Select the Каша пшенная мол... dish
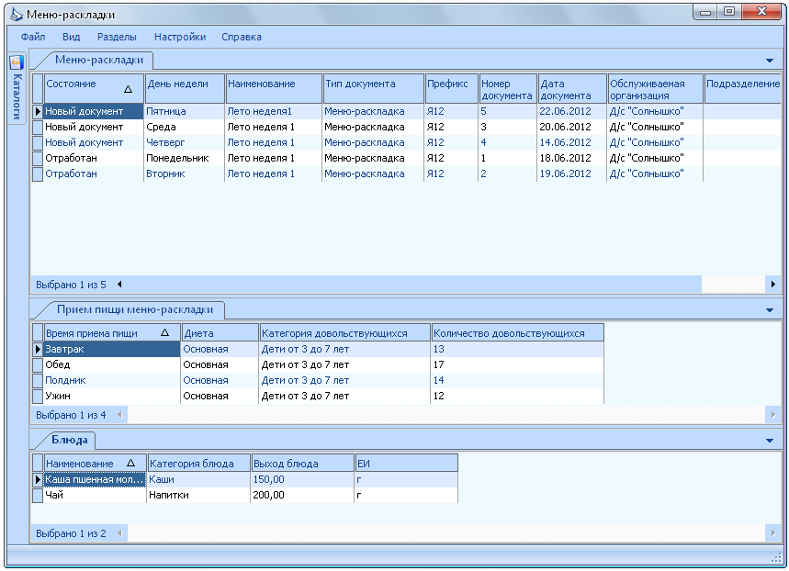This screenshot has width=789, height=571. pos(95,479)
